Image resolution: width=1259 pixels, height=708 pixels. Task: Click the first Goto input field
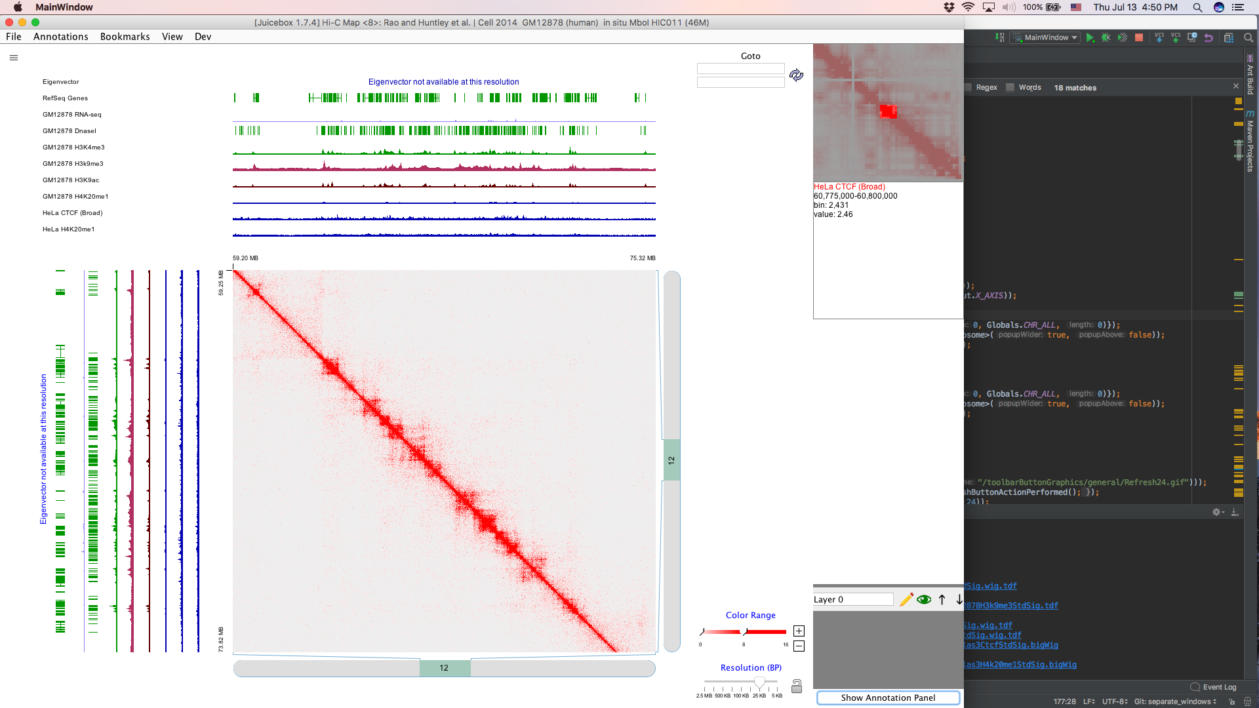[x=740, y=68]
